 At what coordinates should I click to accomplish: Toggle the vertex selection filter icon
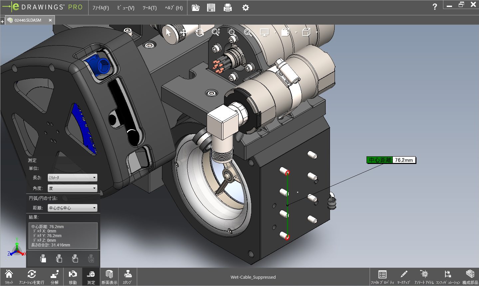tap(75, 258)
